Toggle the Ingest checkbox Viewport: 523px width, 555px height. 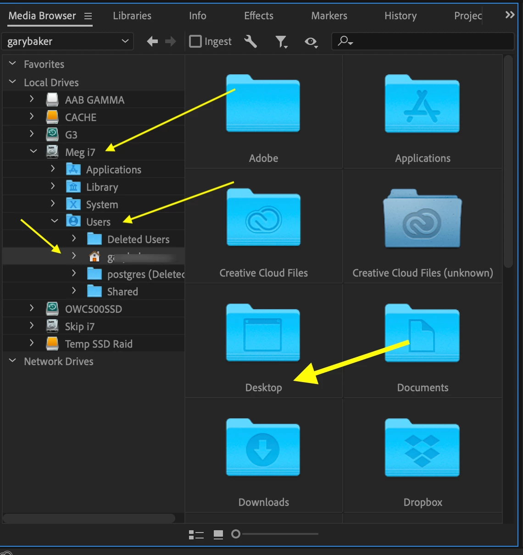coord(195,42)
